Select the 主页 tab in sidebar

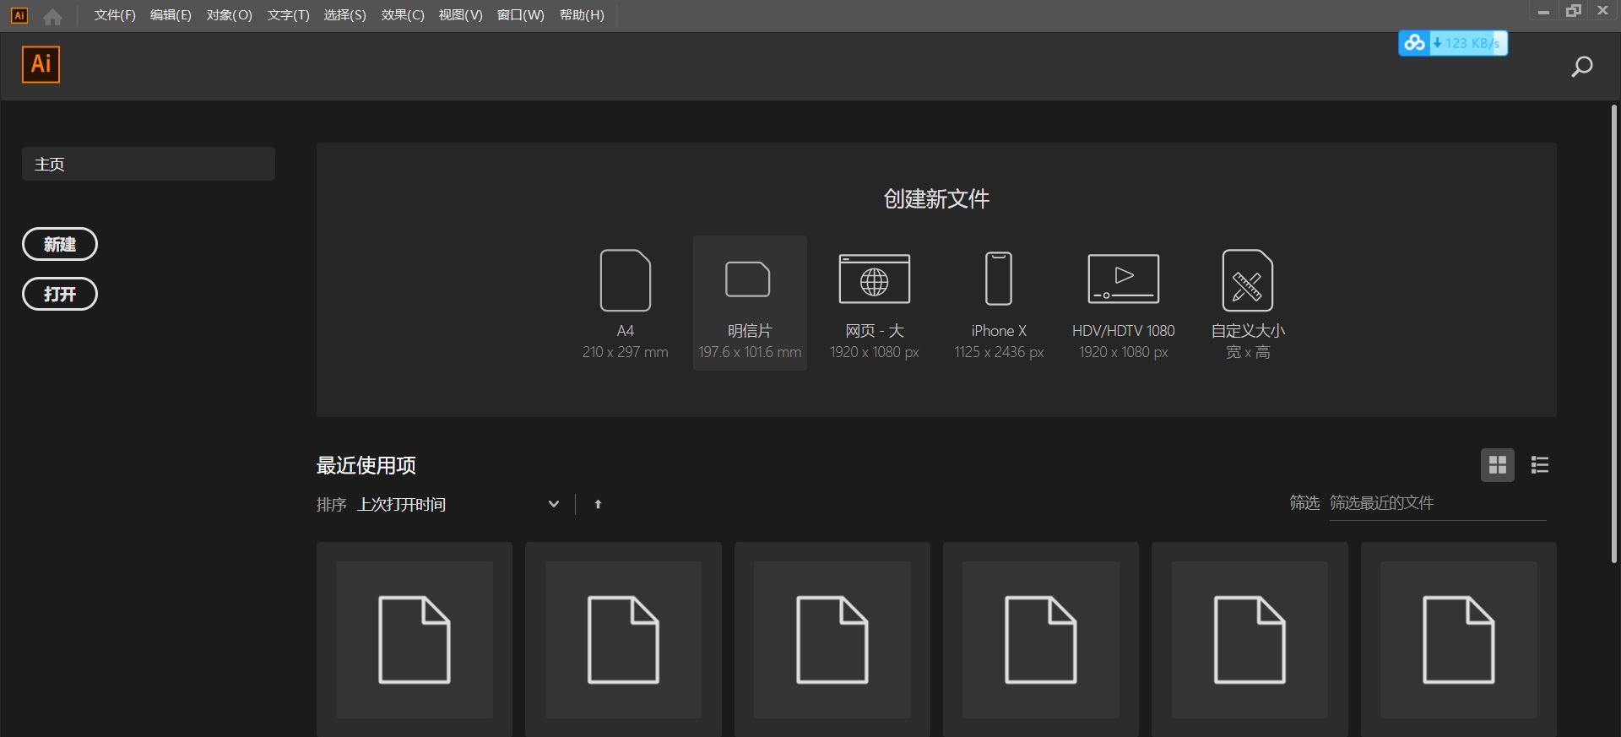pyautogui.click(x=149, y=164)
